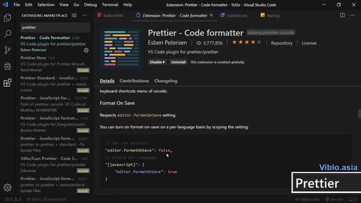The height and width of the screenshot is (203, 361).
Task: Open the Selection menu
Action: pos(46,5)
